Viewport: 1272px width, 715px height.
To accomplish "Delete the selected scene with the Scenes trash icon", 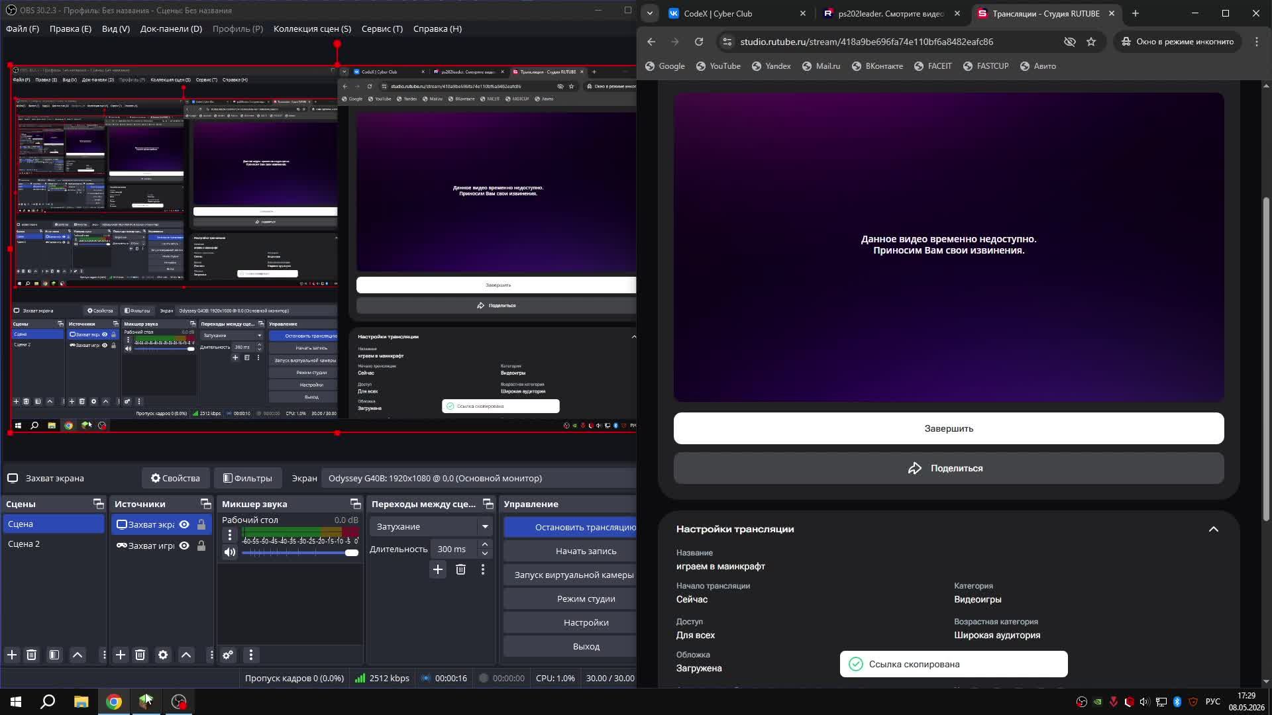I will tap(31, 655).
